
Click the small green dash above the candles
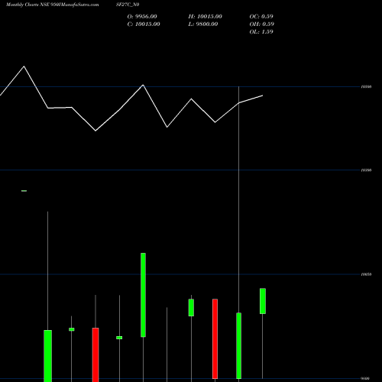[24, 191]
